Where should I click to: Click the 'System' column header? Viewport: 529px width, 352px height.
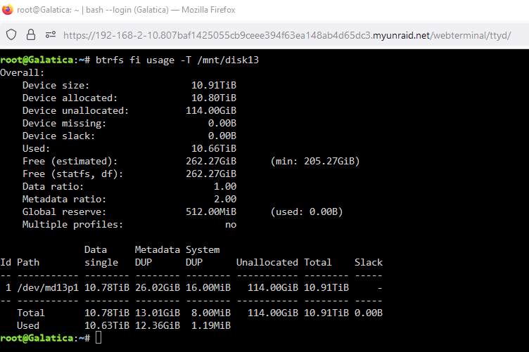point(203,249)
